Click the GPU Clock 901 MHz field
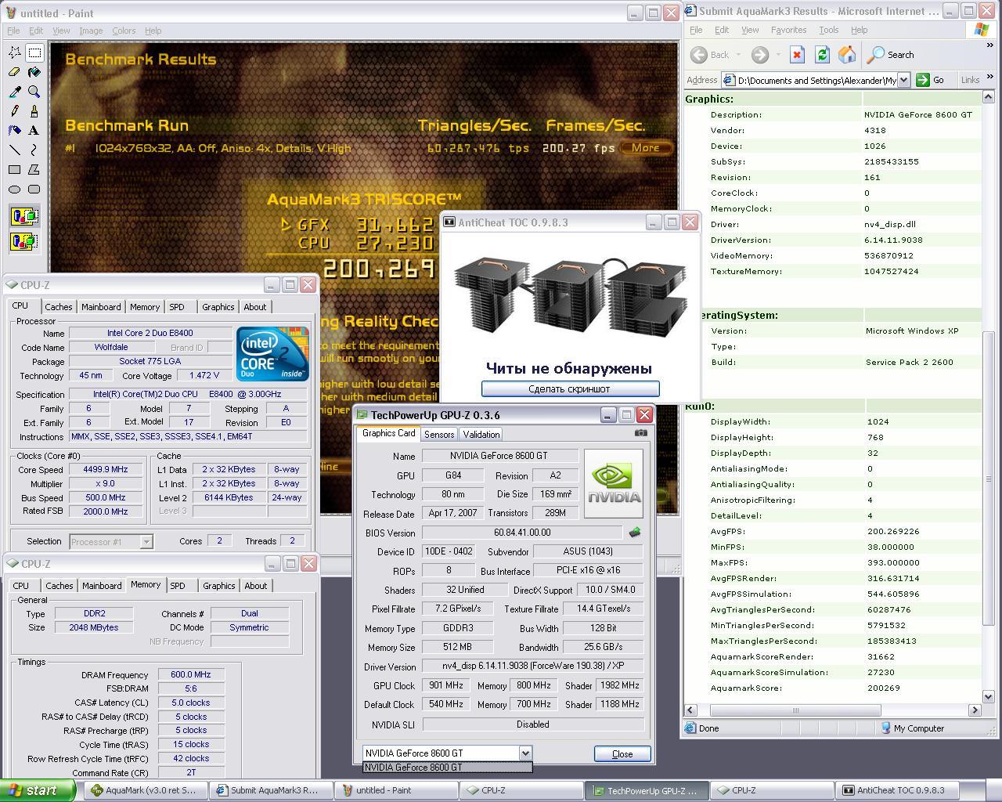The width and height of the screenshot is (1002, 802). (x=446, y=685)
